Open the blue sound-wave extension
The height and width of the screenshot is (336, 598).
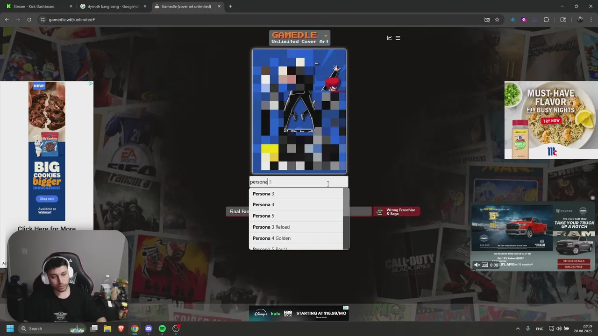[x=513, y=20]
